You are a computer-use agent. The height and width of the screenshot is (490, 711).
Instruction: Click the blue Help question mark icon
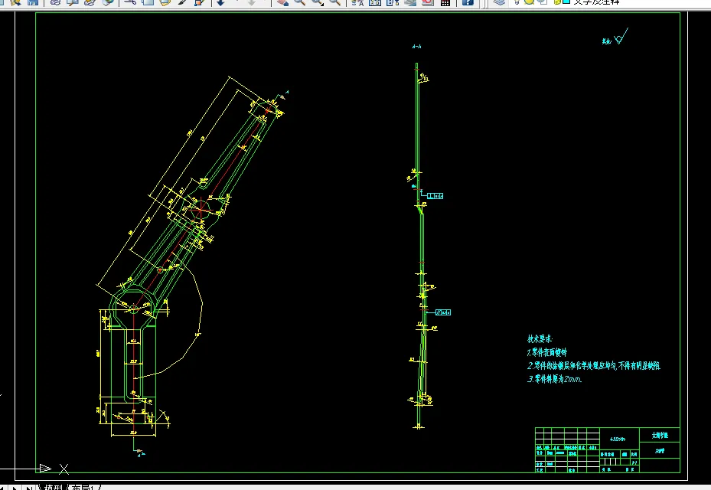click(468, 2)
